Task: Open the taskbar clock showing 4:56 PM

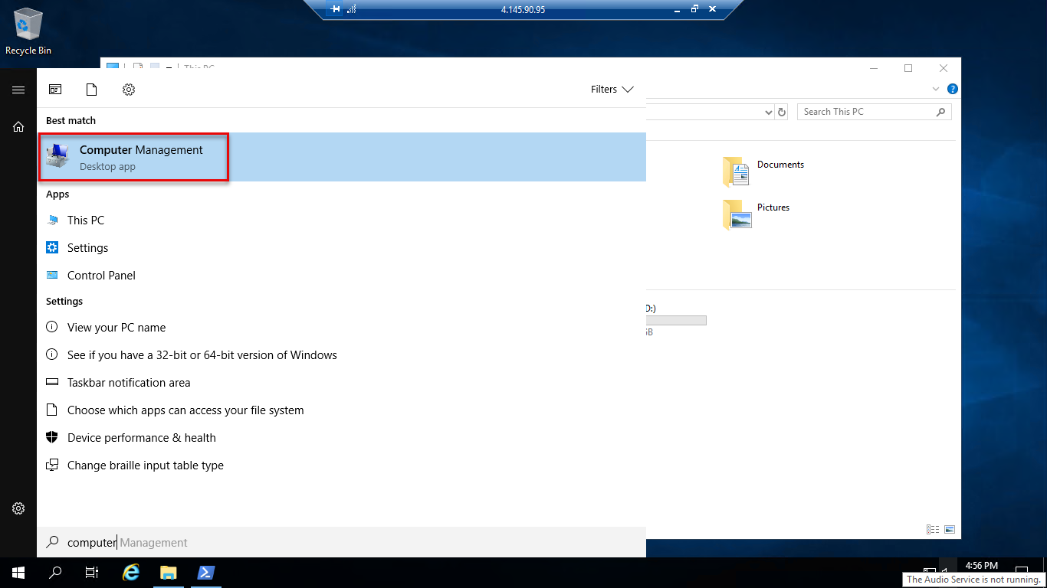Action: tap(982, 566)
